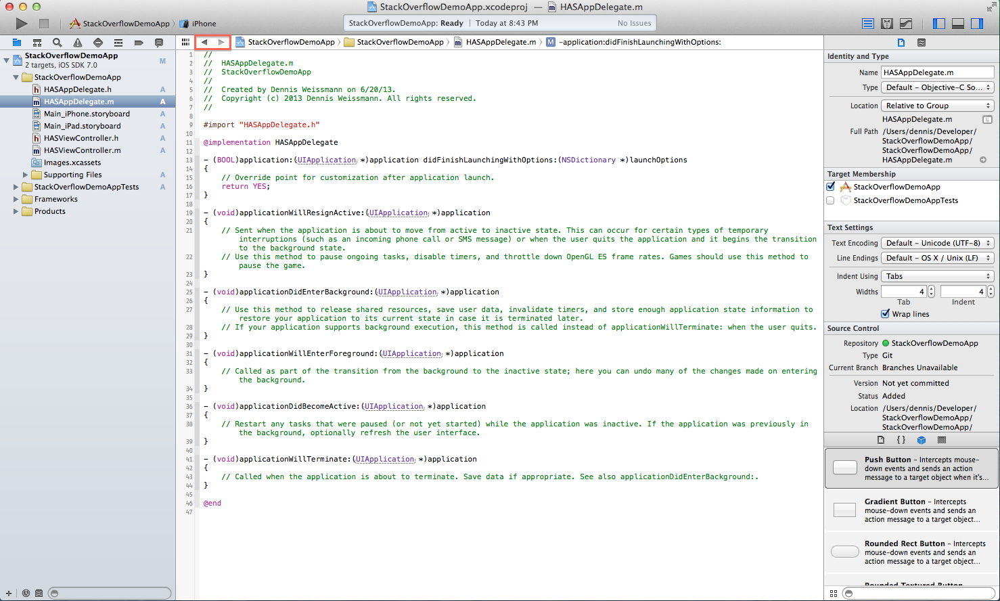This screenshot has width=1000, height=601.
Task: Click the Run (play) button
Action: click(22, 24)
